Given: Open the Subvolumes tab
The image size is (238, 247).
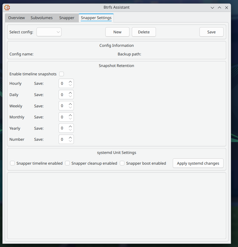Looking at the screenshot, I should point(42,18).
